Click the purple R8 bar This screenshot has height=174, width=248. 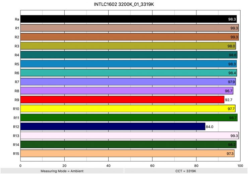coord(127,91)
